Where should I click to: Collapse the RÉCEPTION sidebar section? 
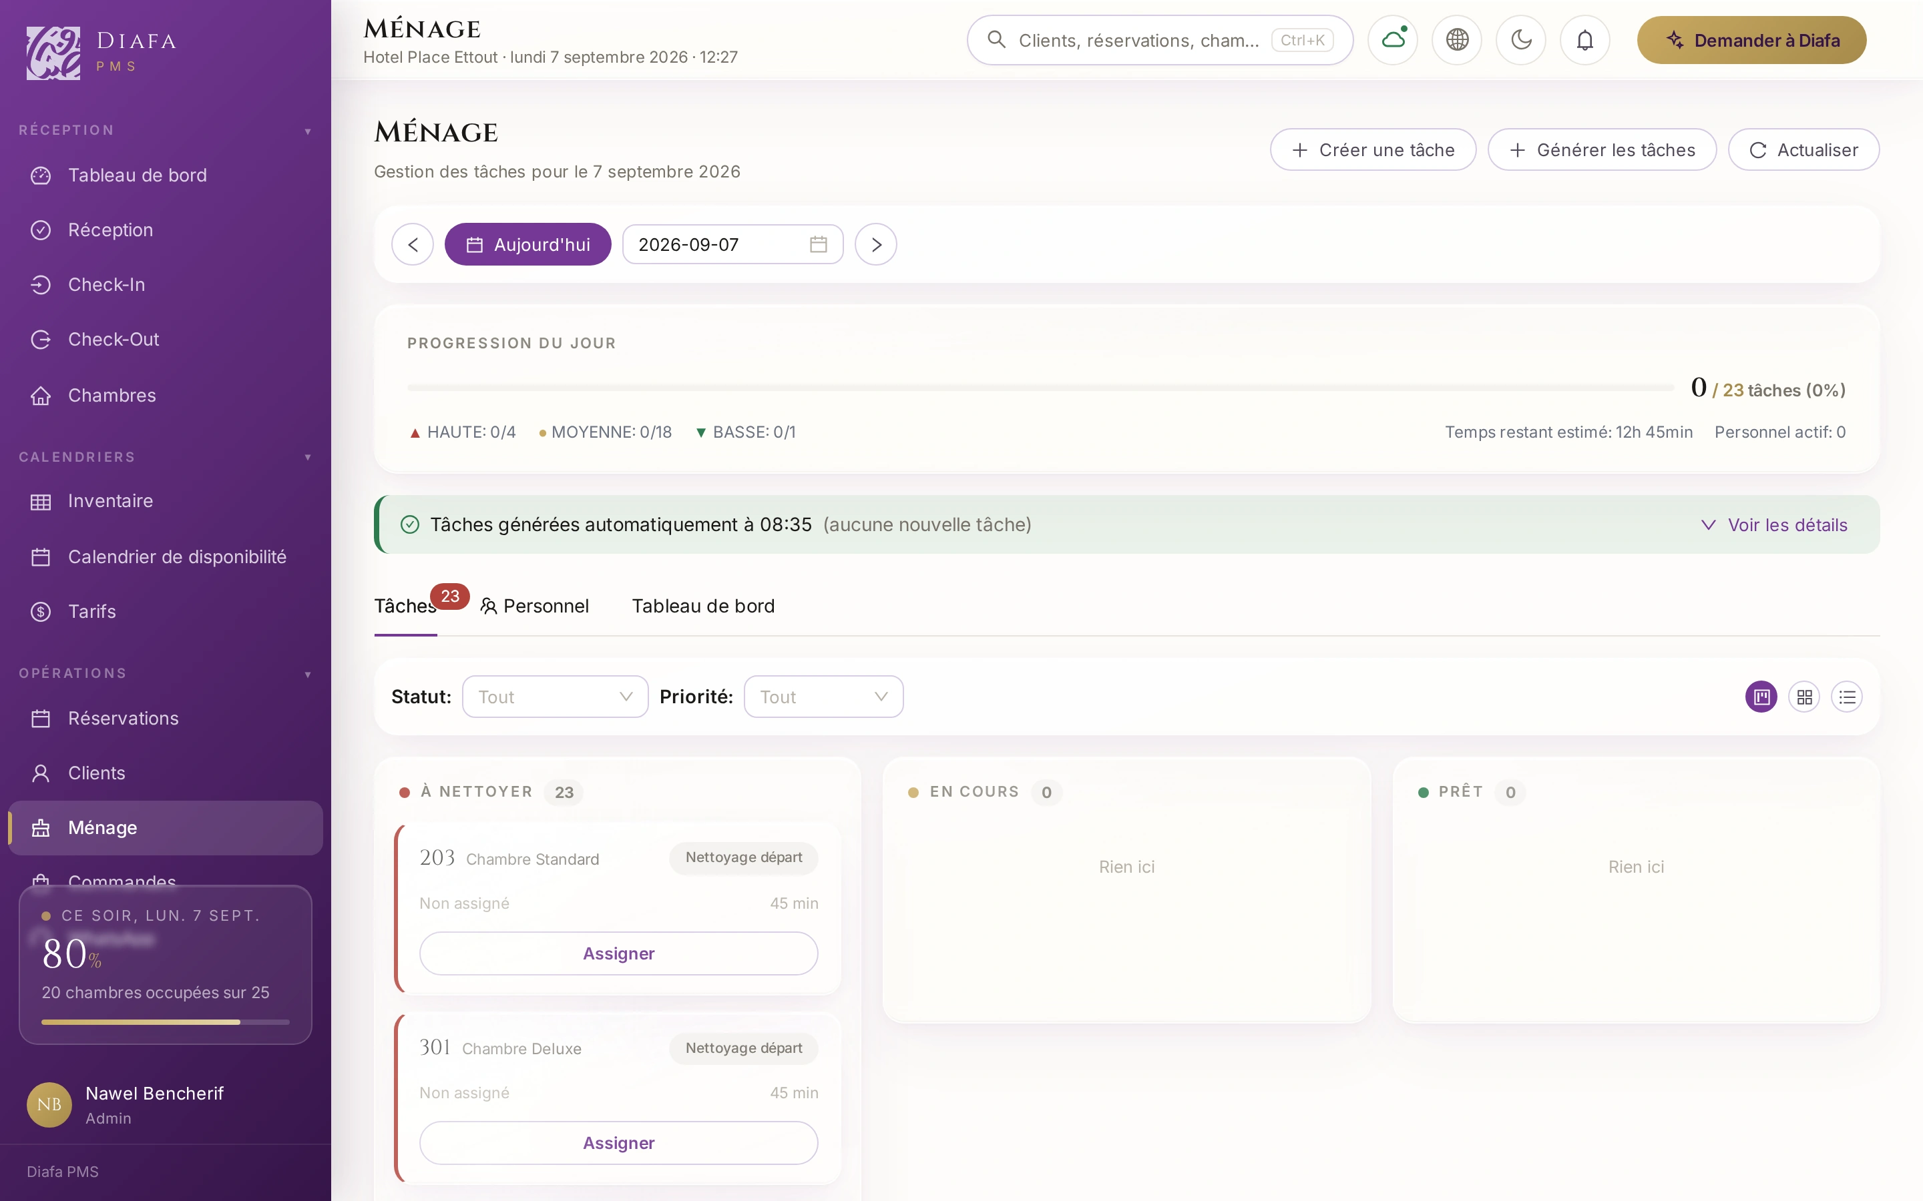click(x=166, y=130)
